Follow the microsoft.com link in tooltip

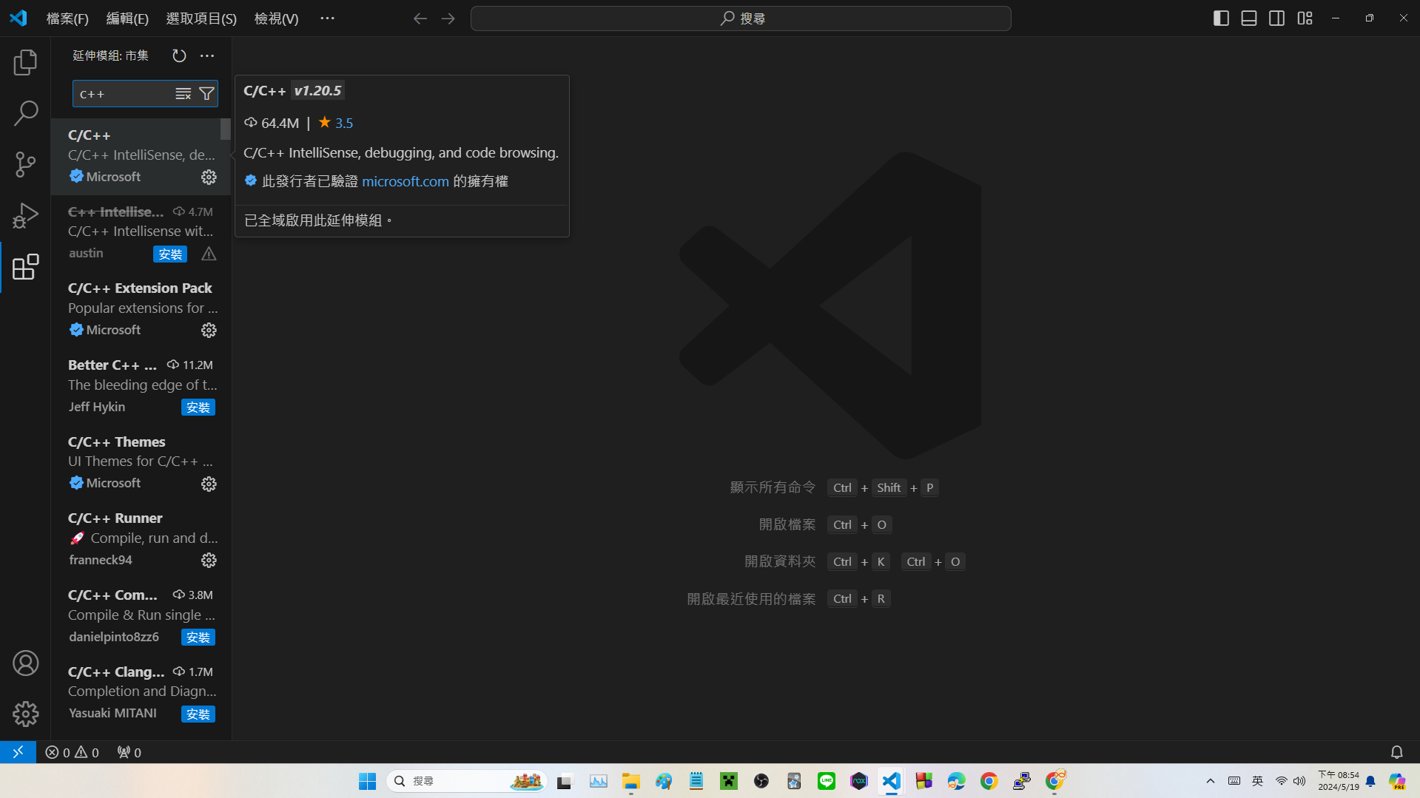[405, 181]
